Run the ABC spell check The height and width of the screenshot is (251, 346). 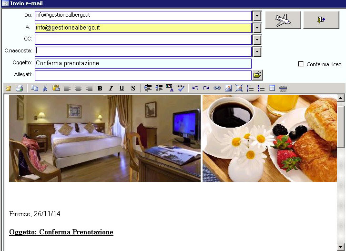(181, 88)
